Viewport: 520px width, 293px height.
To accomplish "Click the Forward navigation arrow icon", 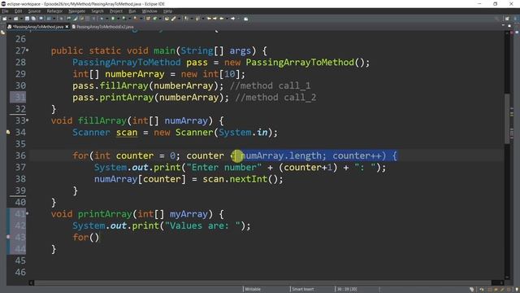I will [x=233, y=19].
